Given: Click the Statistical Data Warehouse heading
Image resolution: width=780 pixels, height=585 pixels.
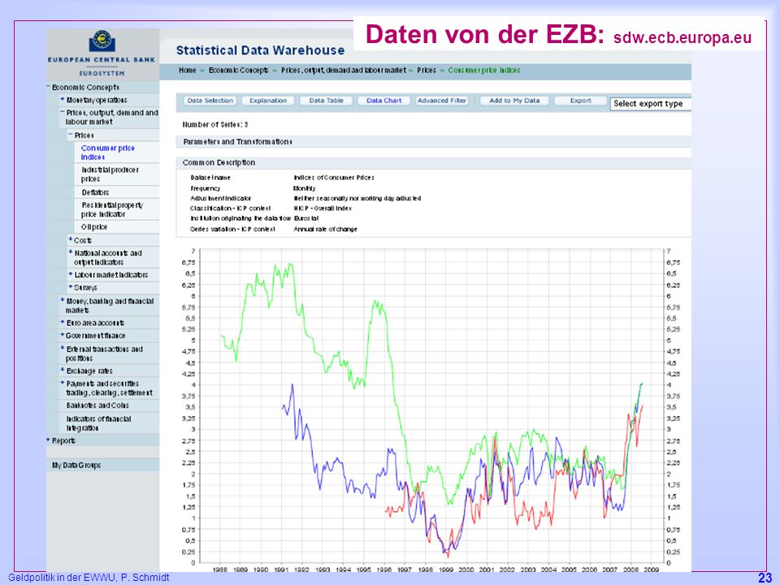Looking at the screenshot, I should click(260, 50).
